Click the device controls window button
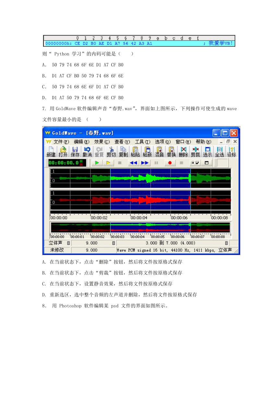Viewport: 279px width, 394px height. (x=207, y=163)
